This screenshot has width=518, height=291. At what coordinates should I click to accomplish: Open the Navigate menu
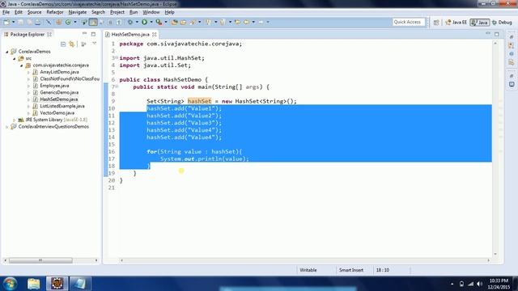pos(78,12)
